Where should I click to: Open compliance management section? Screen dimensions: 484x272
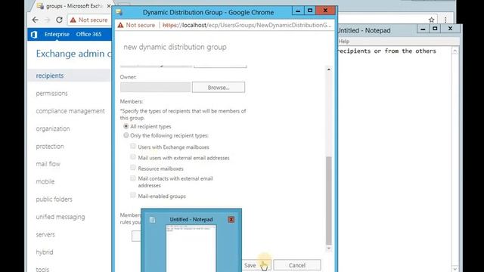click(70, 111)
